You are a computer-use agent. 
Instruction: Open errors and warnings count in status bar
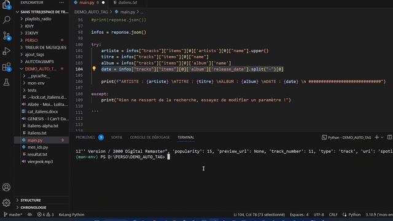[45, 215]
